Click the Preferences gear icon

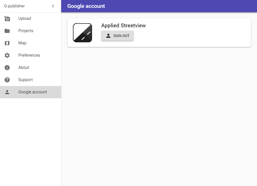7,55
